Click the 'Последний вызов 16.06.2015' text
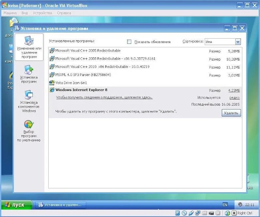 tap(215, 104)
